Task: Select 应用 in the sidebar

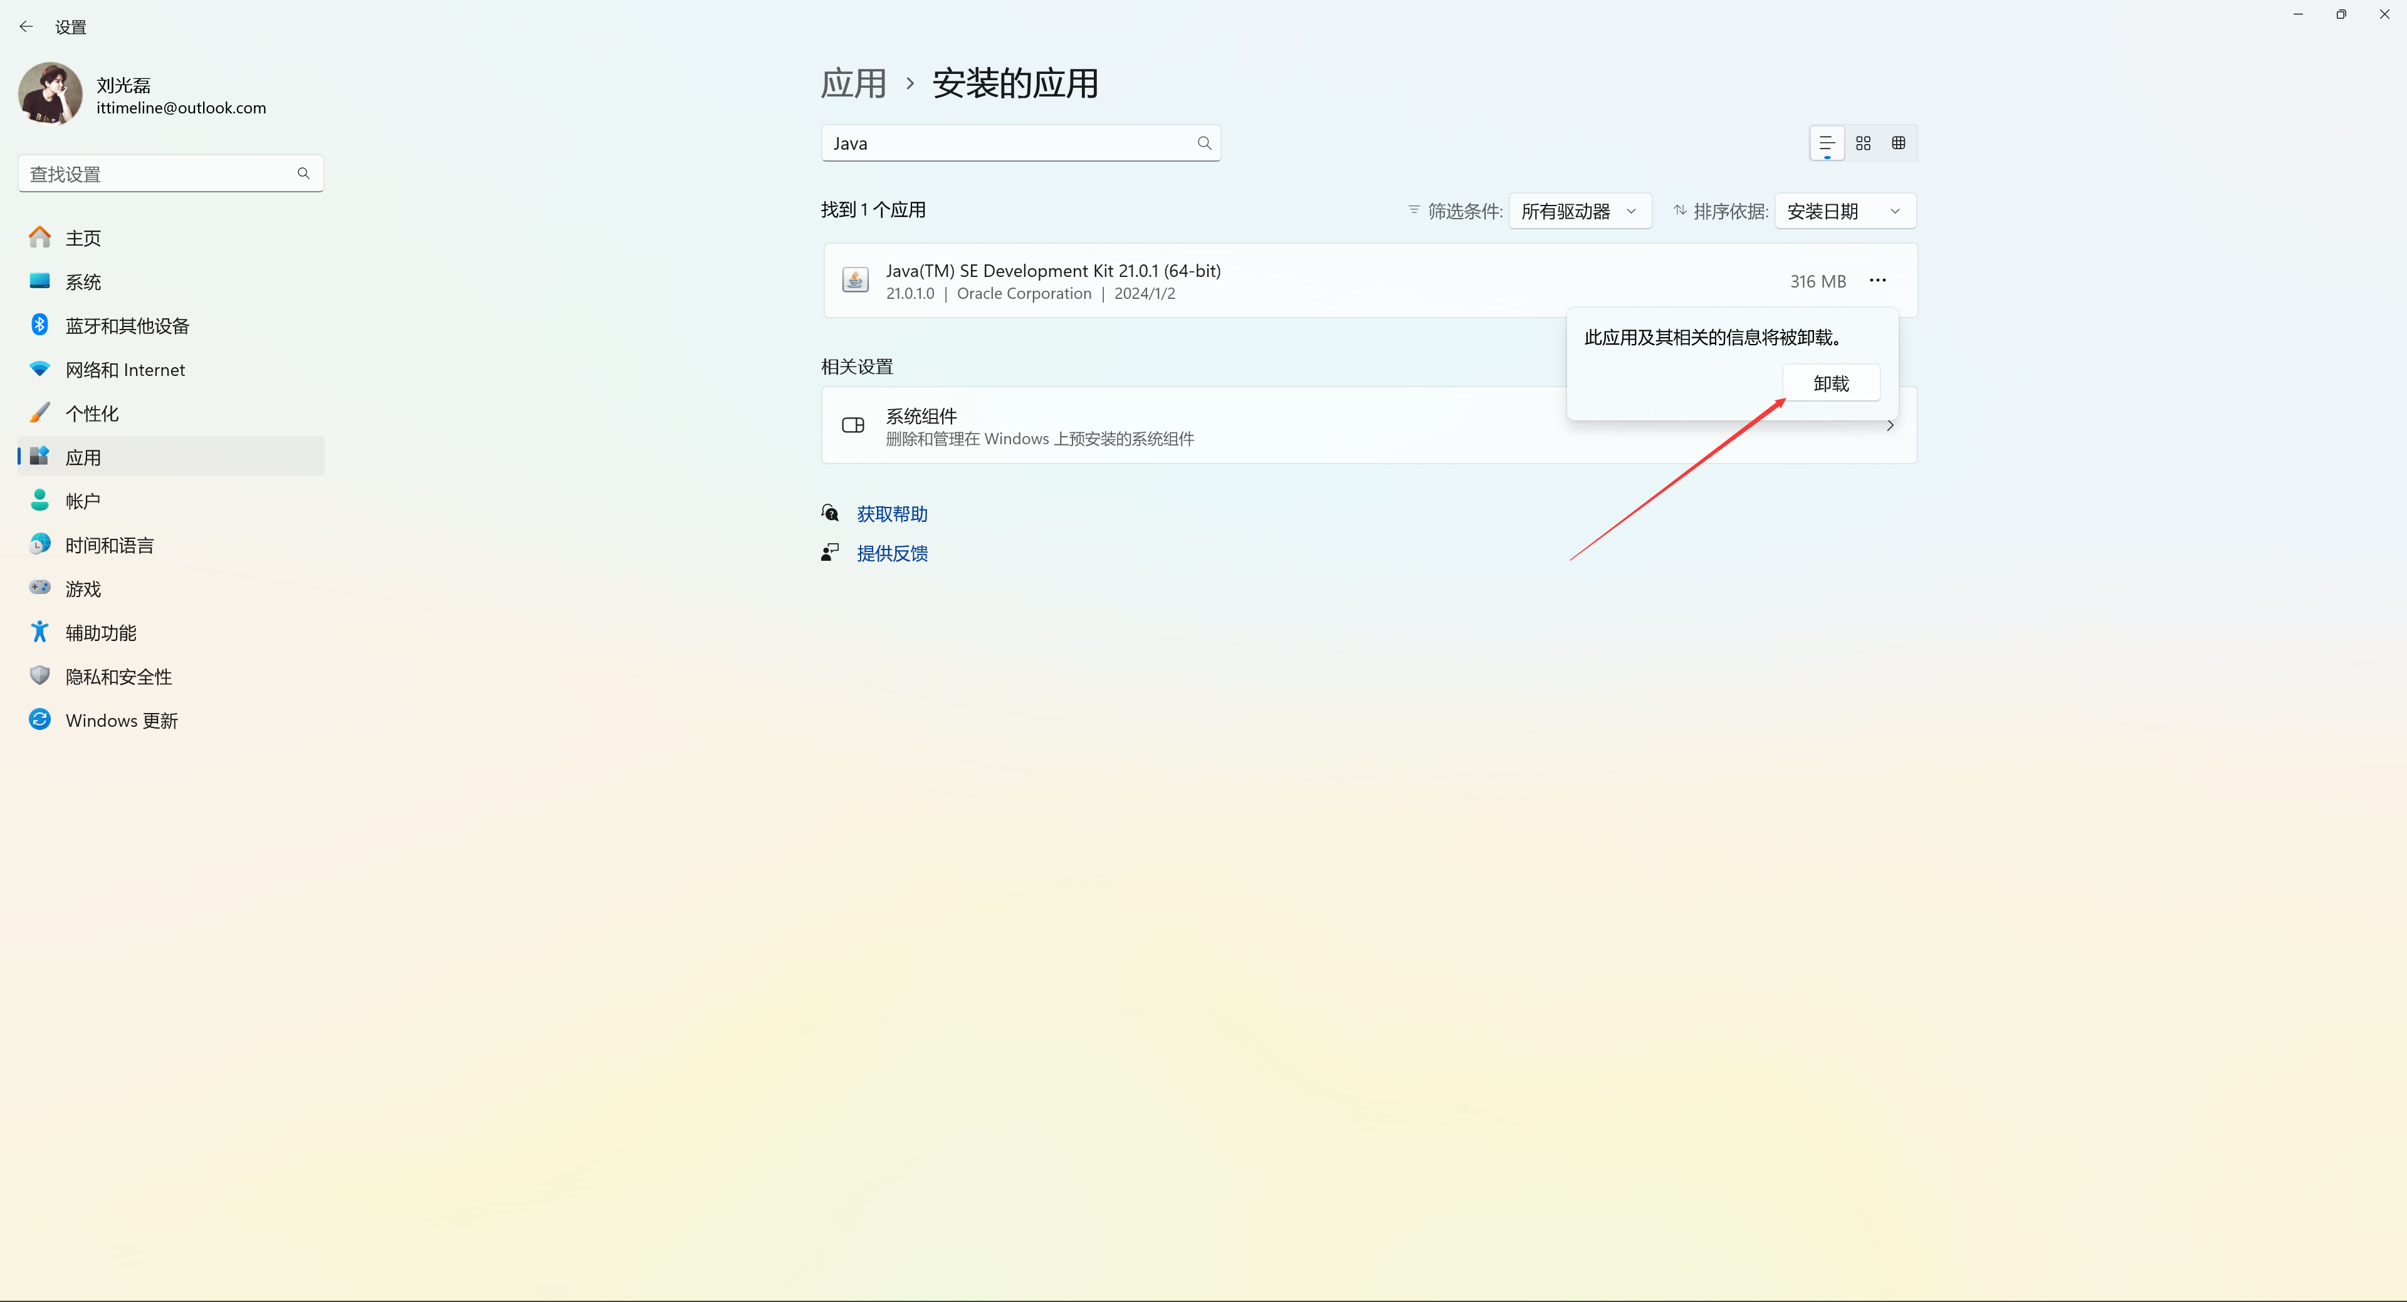Action: [171, 457]
